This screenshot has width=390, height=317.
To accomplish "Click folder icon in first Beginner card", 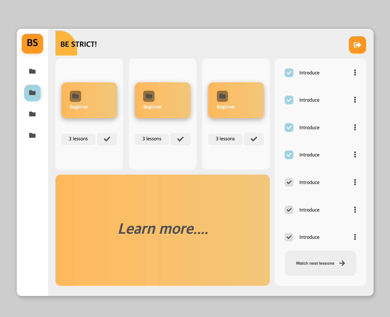I will (75, 96).
